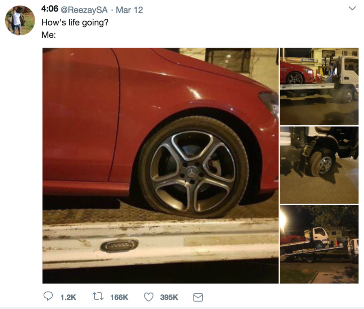Click the tweet text "How's life going?"

75,23
